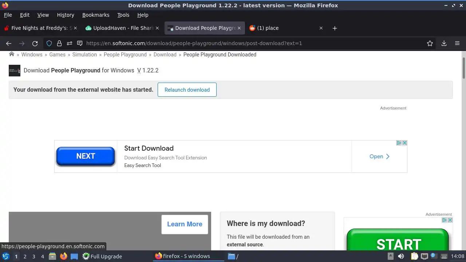466x262 pixels.
Task: Click the blue NEXT ad button
Action: pos(86,156)
